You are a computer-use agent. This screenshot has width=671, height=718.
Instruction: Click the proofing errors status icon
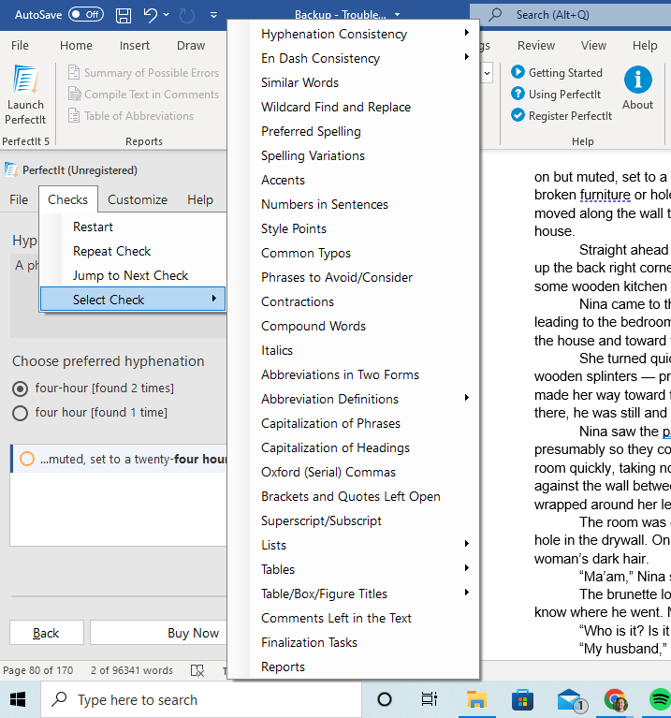click(x=197, y=670)
